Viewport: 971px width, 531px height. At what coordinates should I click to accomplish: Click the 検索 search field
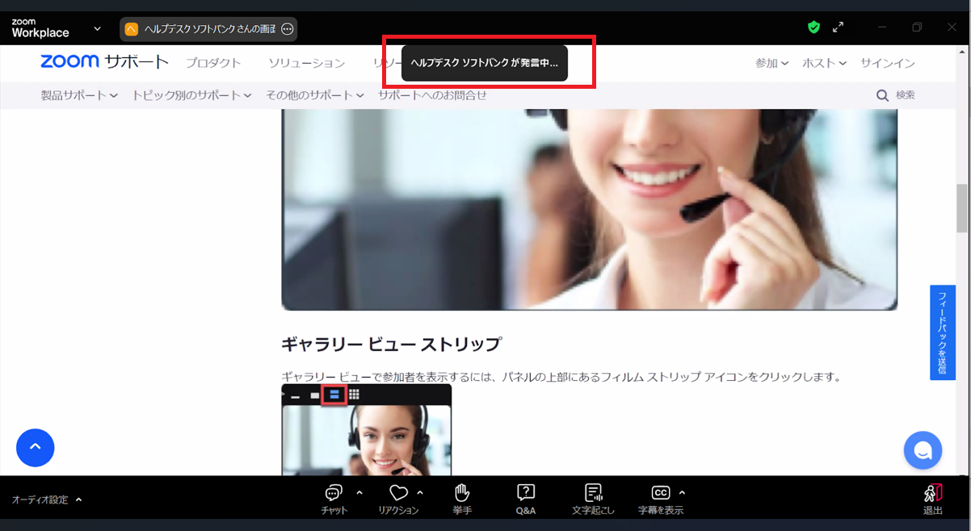coord(897,95)
